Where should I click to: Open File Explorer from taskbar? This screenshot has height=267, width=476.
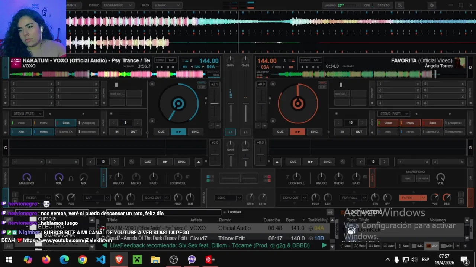tap(155, 260)
